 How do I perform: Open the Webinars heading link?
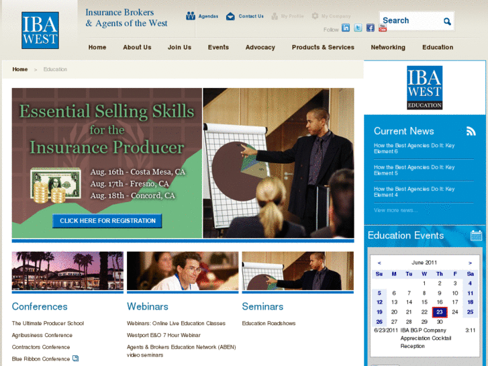point(148,306)
